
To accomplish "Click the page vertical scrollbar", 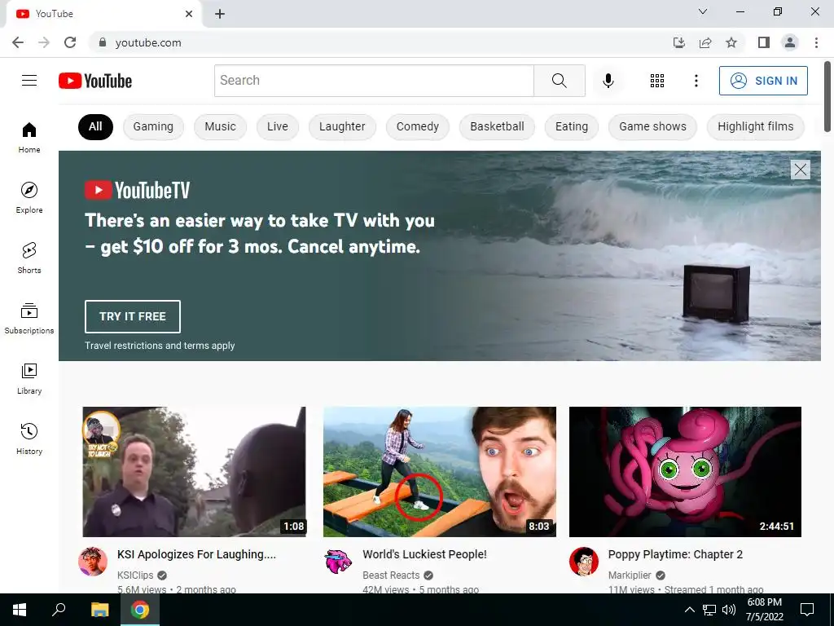I will pyautogui.click(x=827, y=97).
